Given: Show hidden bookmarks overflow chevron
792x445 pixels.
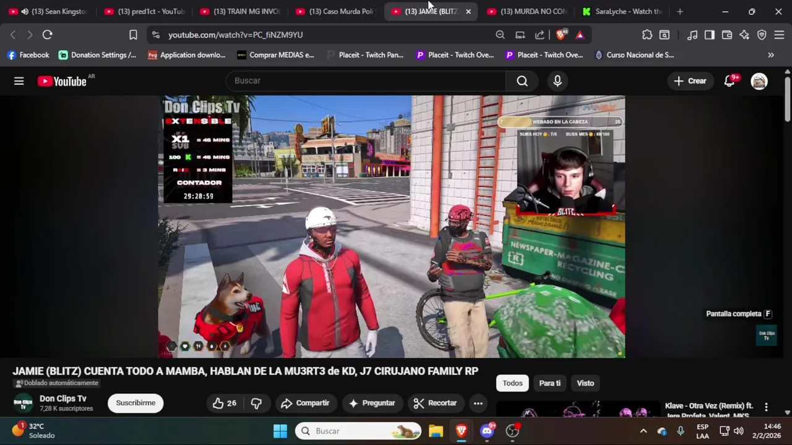Looking at the screenshot, I should tap(771, 55).
